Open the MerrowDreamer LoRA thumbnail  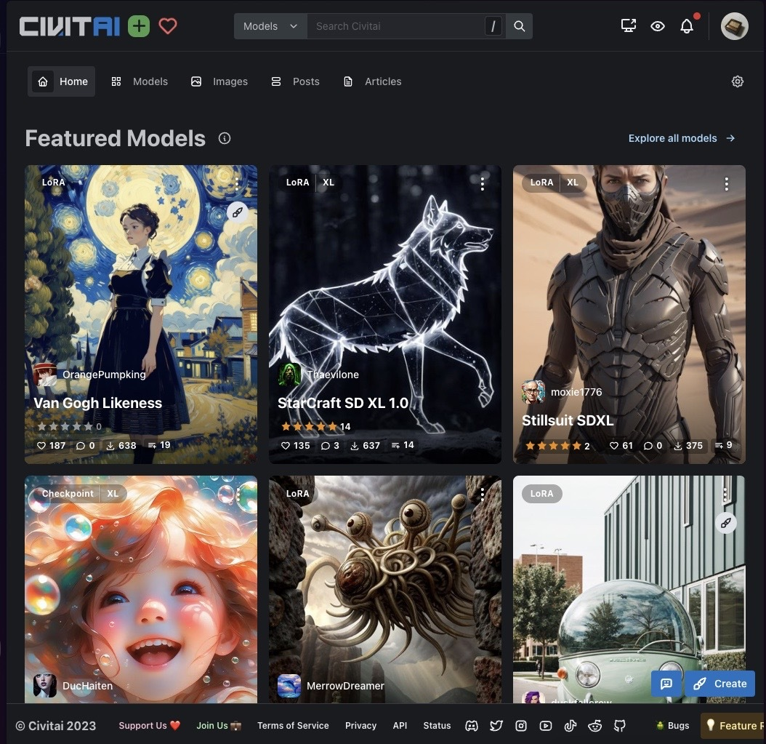coord(385,589)
